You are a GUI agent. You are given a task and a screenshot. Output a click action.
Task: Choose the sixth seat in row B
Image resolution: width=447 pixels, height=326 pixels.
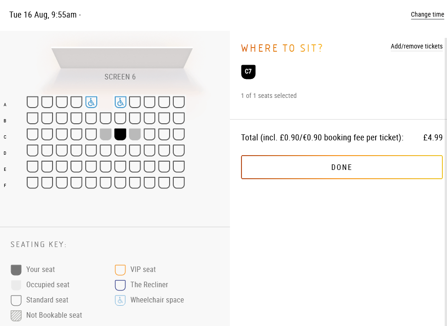[106, 118]
